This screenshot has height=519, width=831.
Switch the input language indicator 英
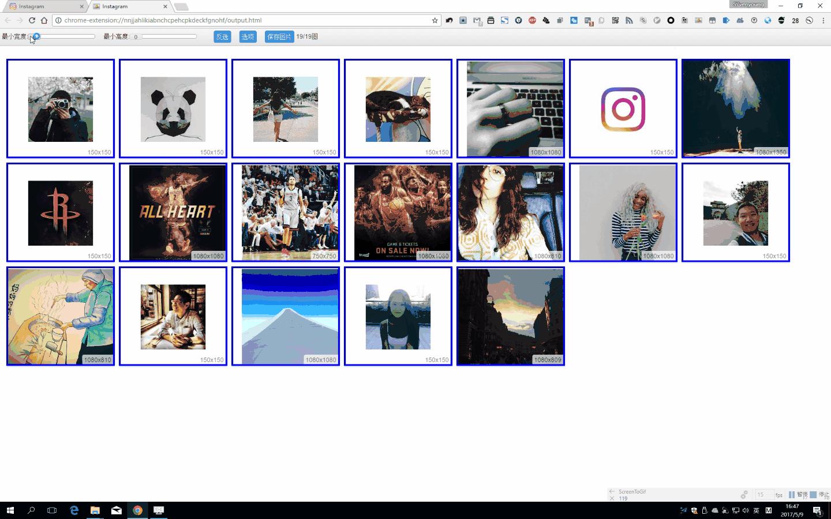(x=756, y=510)
